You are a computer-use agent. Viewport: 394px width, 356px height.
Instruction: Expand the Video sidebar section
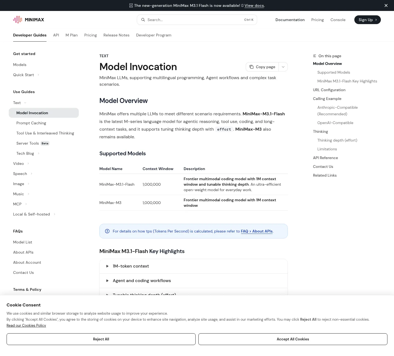[x=28, y=163]
